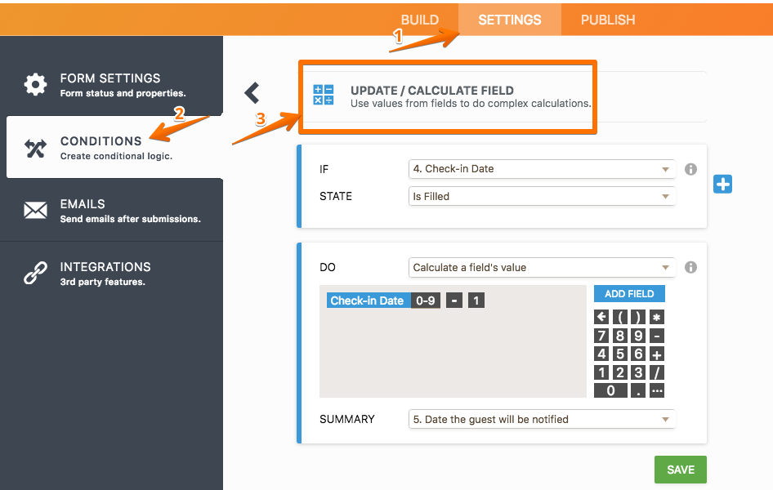This screenshot has width=773, height=490.
Task: Click the Update/Calculate Field calculator icon
Action: pyautogui.click(x=324, y=95)
